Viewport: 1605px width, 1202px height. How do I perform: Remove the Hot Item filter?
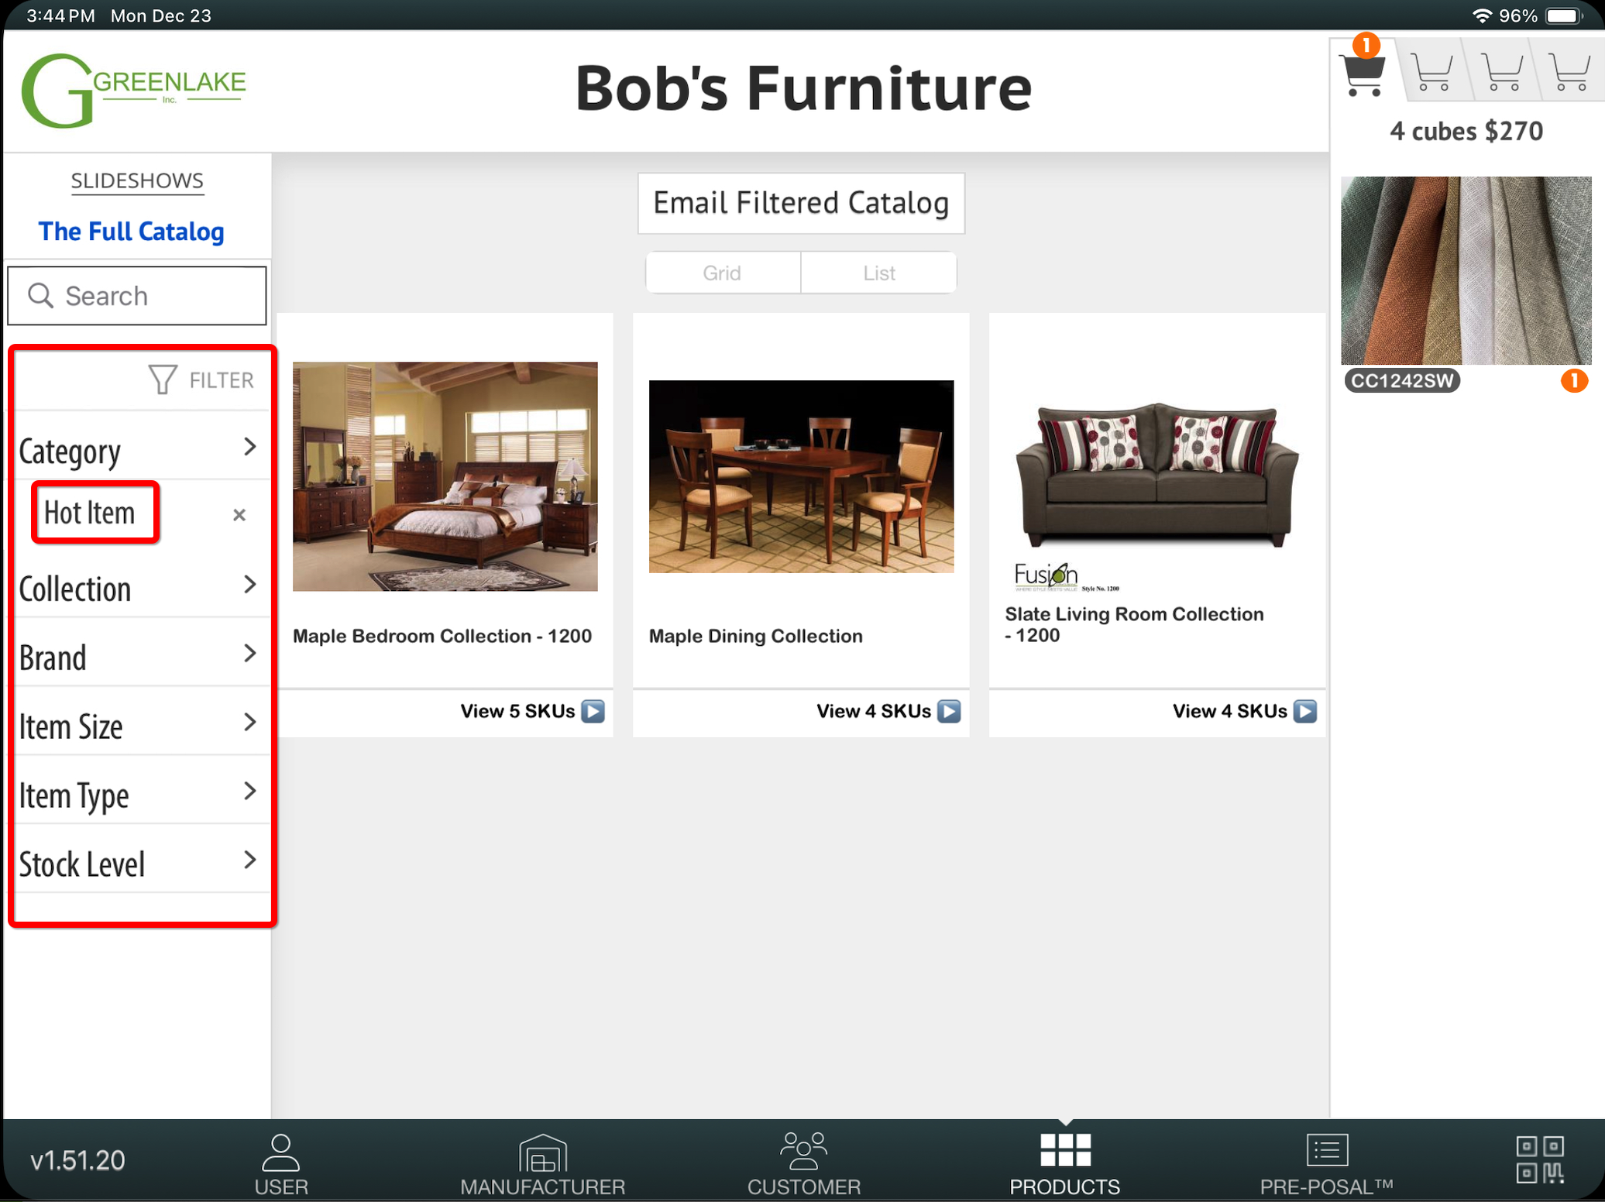pos(239,515)
